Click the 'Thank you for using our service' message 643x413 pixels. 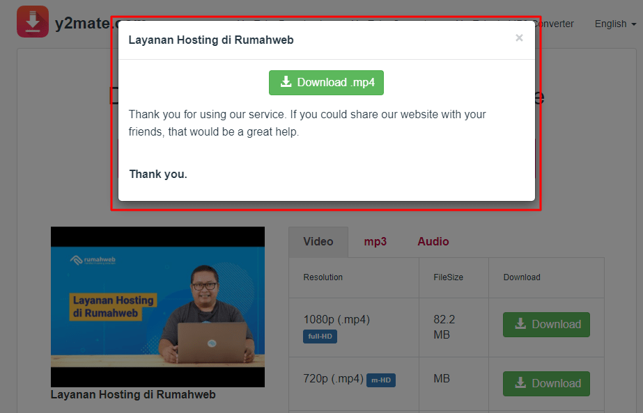pyautogui.click(x=307, y=123)
